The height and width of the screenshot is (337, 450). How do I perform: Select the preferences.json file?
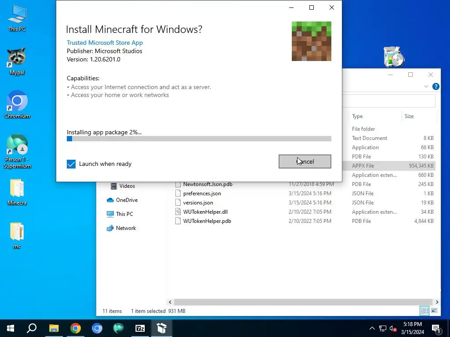point(202,194)
